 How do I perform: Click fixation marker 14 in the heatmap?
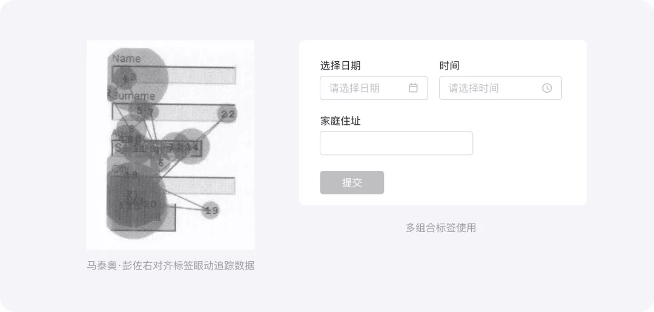coord(192,147)
